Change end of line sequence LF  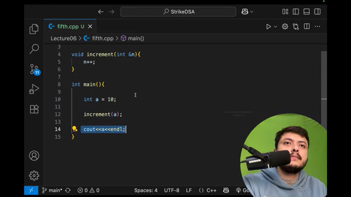point(189,190)
